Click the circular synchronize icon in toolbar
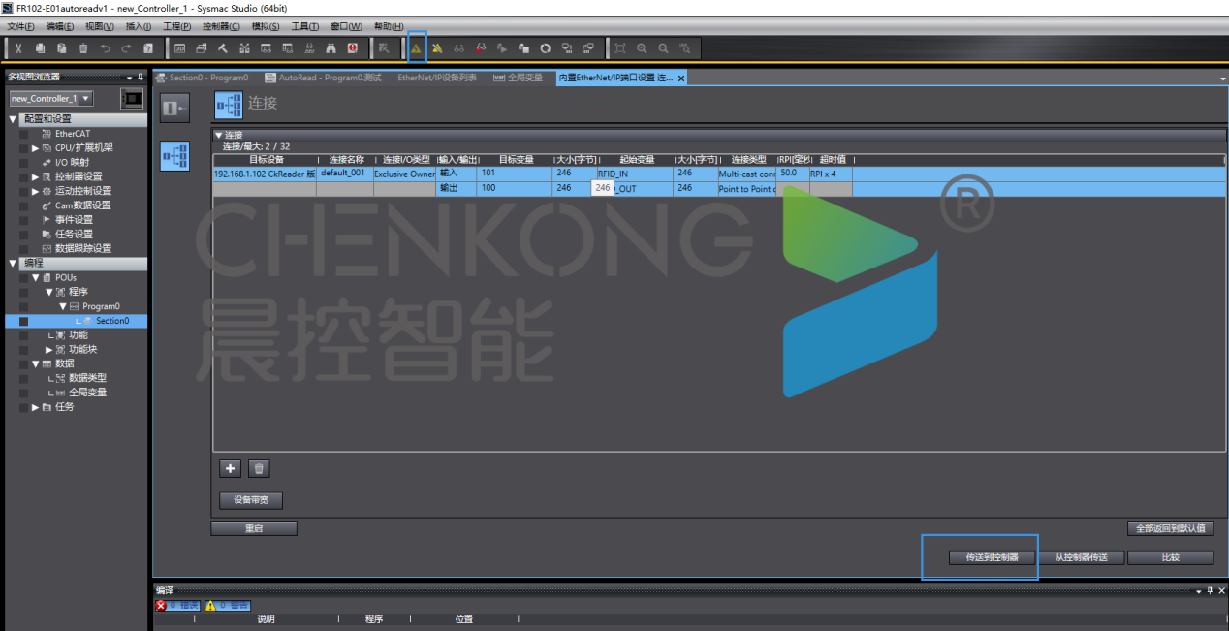 (545, 47)
